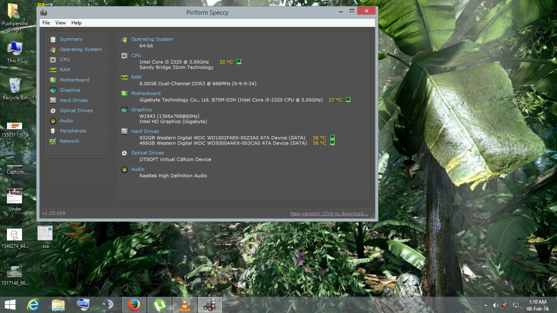The width and height of the screenshot is (557, 313).
Task: Click the Operating System heading link
Action: point(152,39)
